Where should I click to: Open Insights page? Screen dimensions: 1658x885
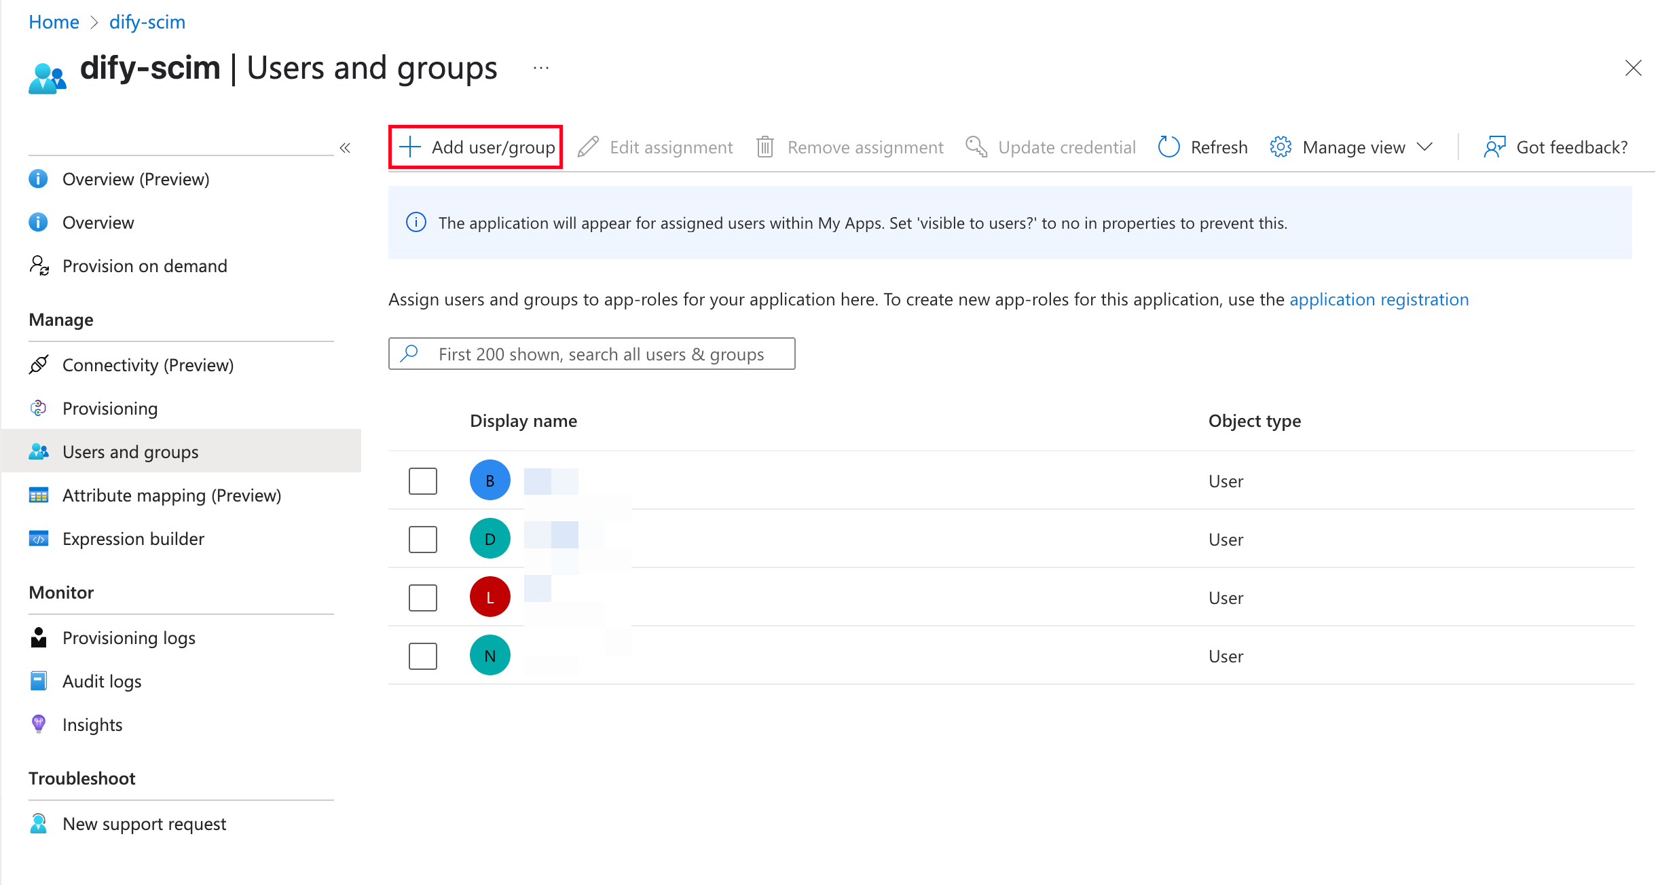(x=92, y=725)
